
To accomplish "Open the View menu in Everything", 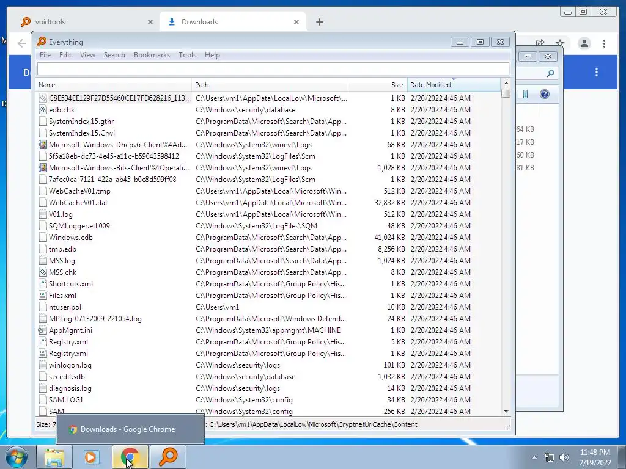I will point(87,54).
